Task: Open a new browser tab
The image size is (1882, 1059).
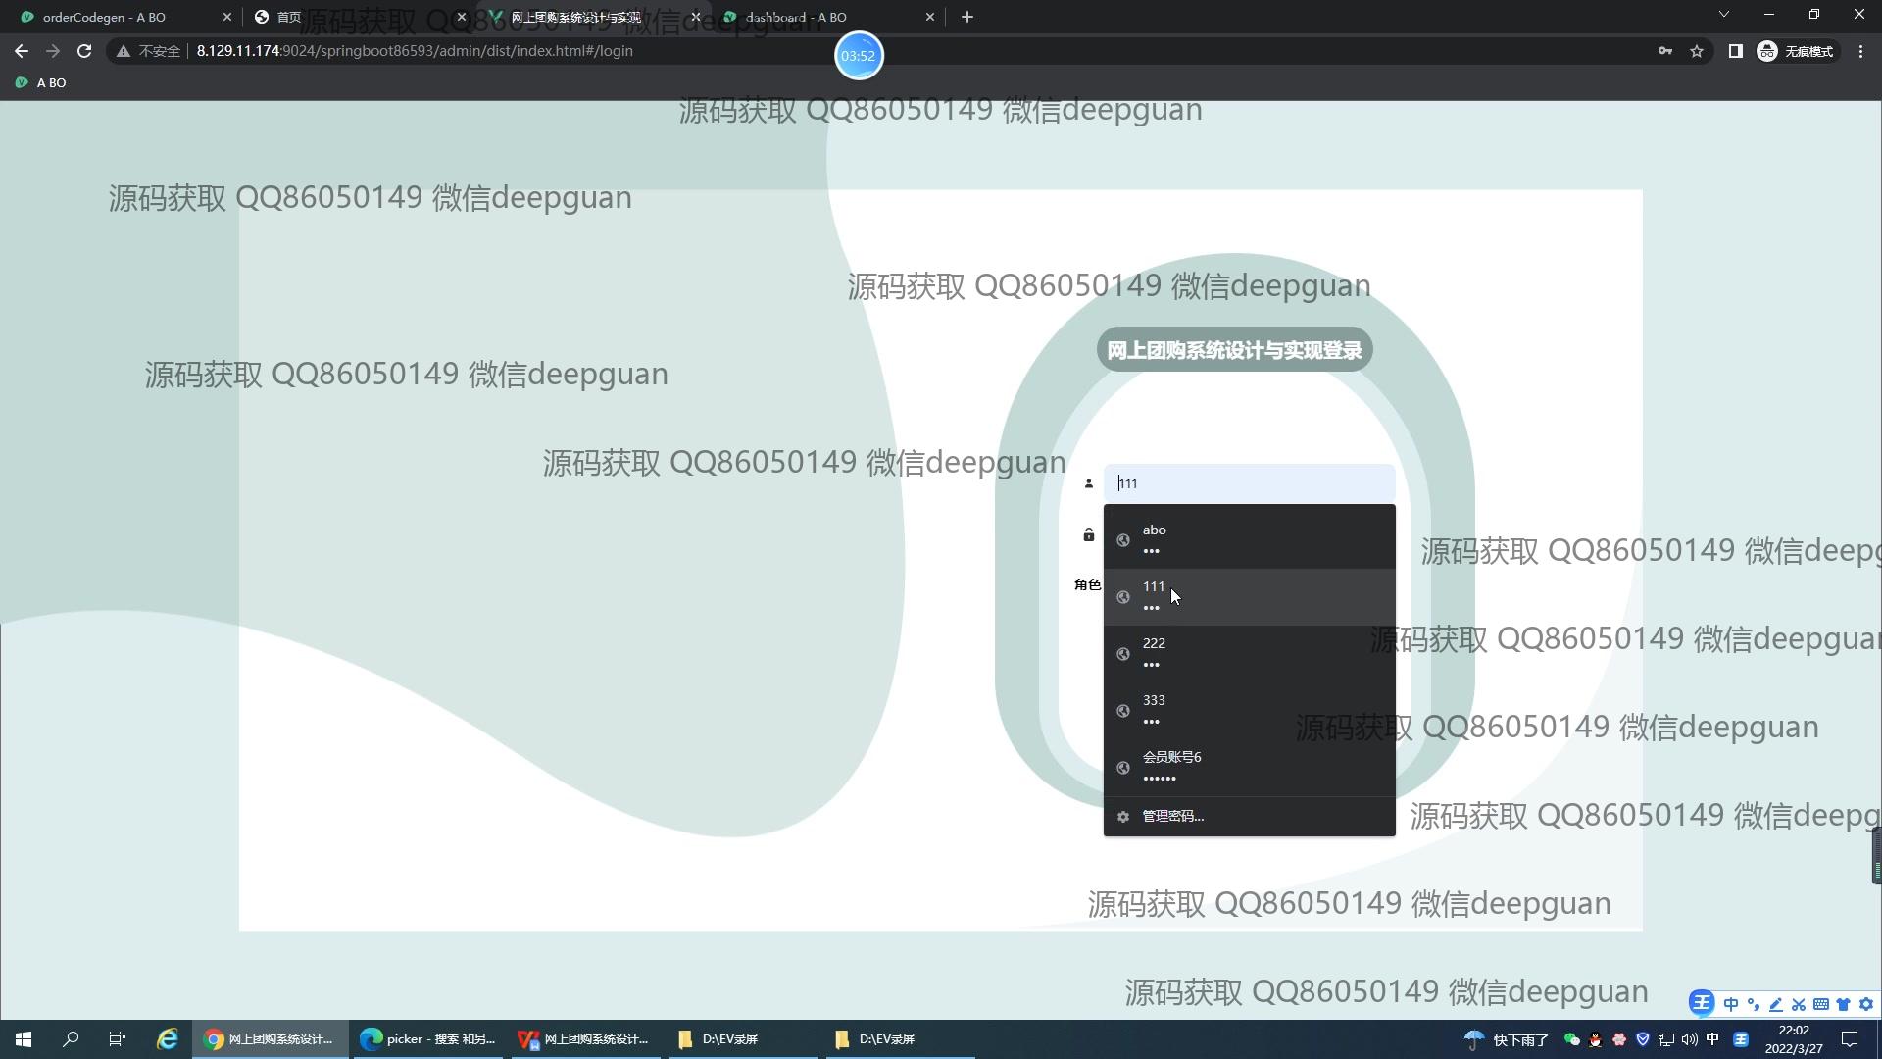Action: coord(966,17)
